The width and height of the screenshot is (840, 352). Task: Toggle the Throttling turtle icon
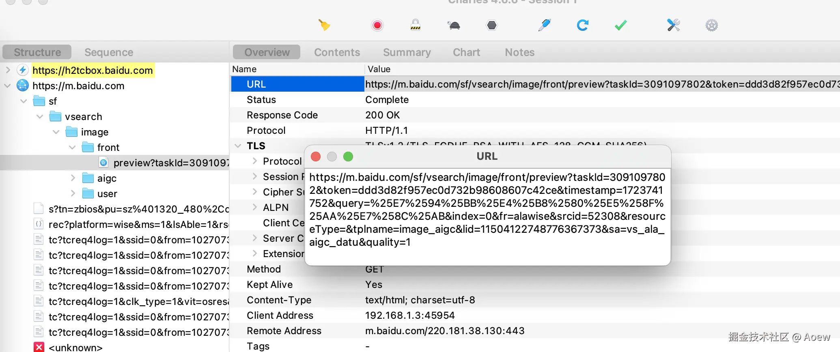point(454,25)
